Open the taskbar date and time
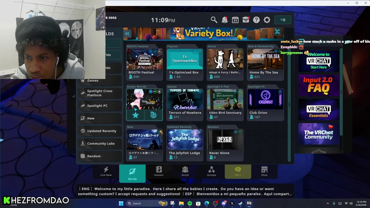 pyautogui.click(x=361, y=203)
